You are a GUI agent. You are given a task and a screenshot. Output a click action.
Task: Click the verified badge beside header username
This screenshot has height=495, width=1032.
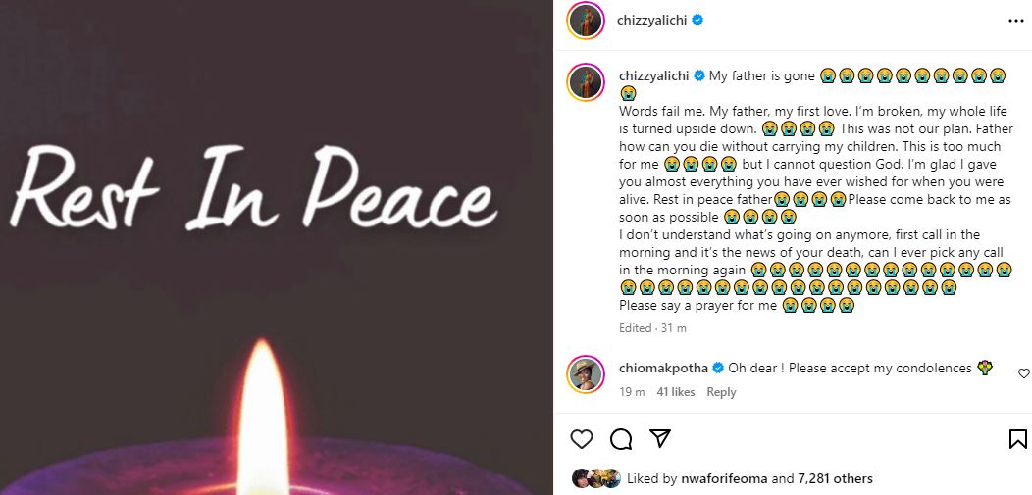[x=698, y=20]
